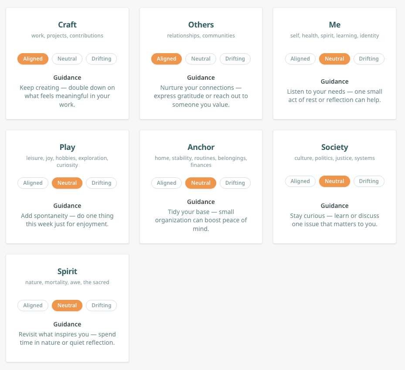The height and width of the screenshot is (370, 405).
Task: Click the active Neutral pill in Society
Action: pos(334,181)
